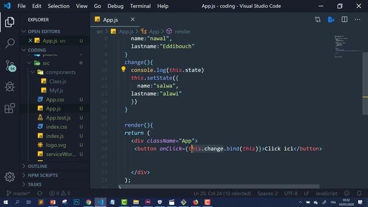Open index.css in the file tree
Viewport: 368px width, 207px height.
pyautogui.click(x=56, y=127)
